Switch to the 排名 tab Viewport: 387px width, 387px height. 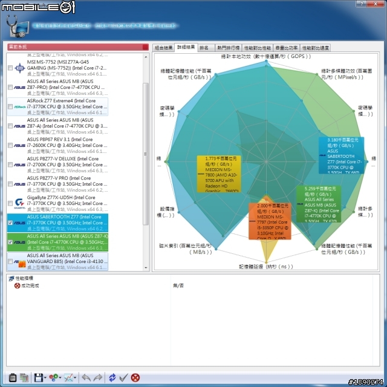207,48
